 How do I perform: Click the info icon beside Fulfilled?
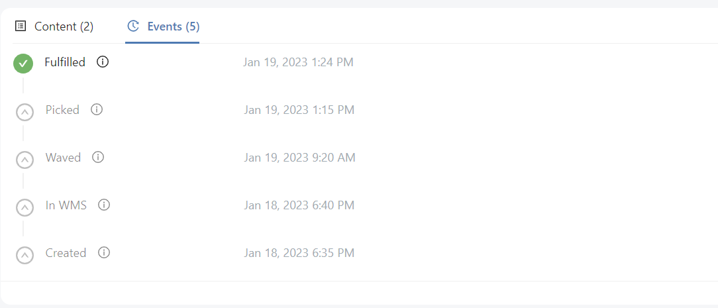pos(103,62)
